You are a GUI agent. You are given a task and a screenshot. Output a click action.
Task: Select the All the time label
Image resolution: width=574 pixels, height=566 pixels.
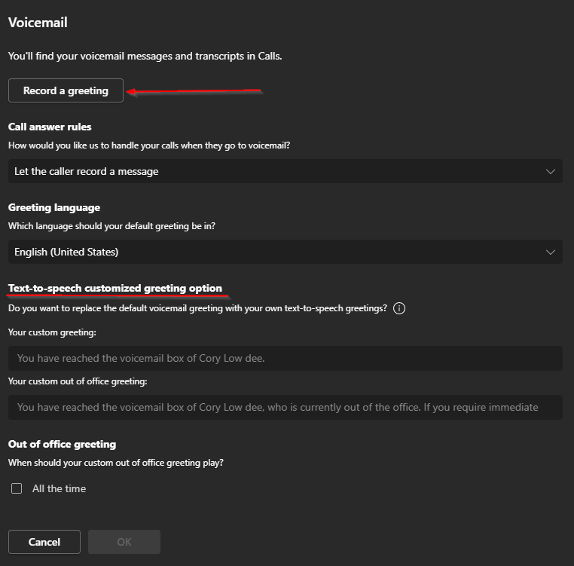click(x=59, y=488)
